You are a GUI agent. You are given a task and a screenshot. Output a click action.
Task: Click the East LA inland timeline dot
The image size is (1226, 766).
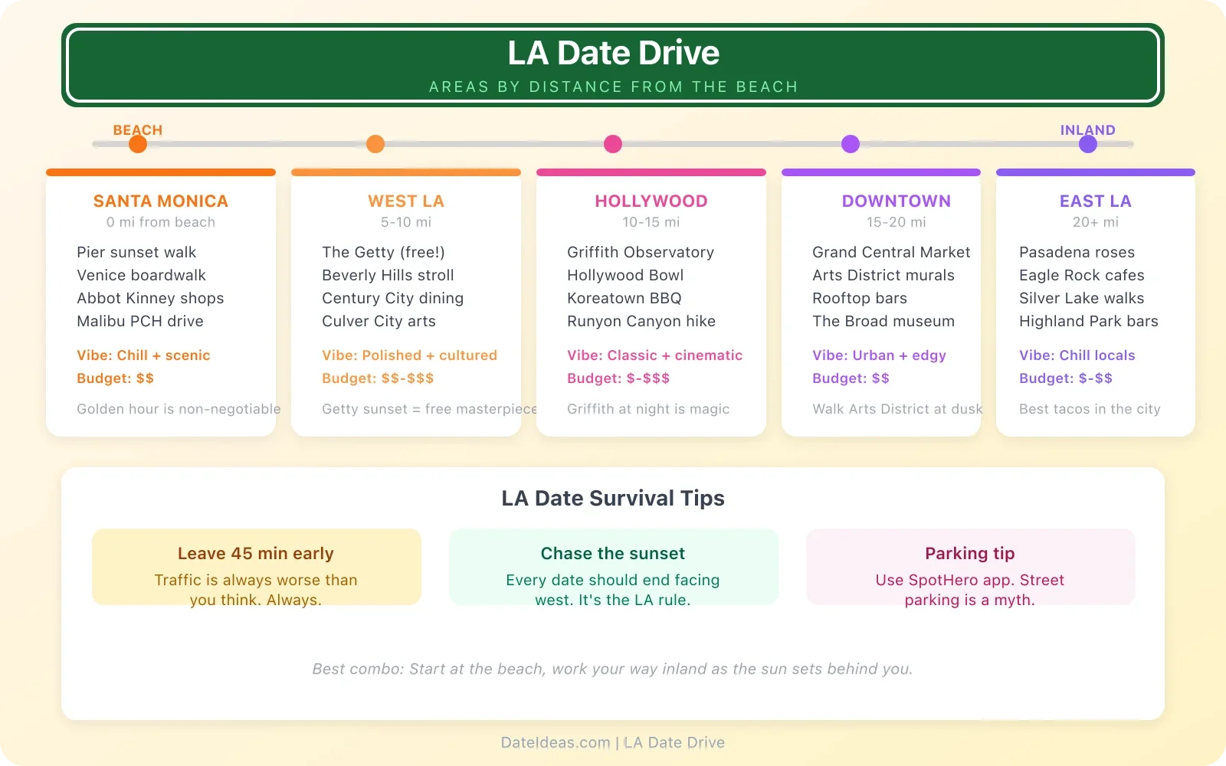1088,143
